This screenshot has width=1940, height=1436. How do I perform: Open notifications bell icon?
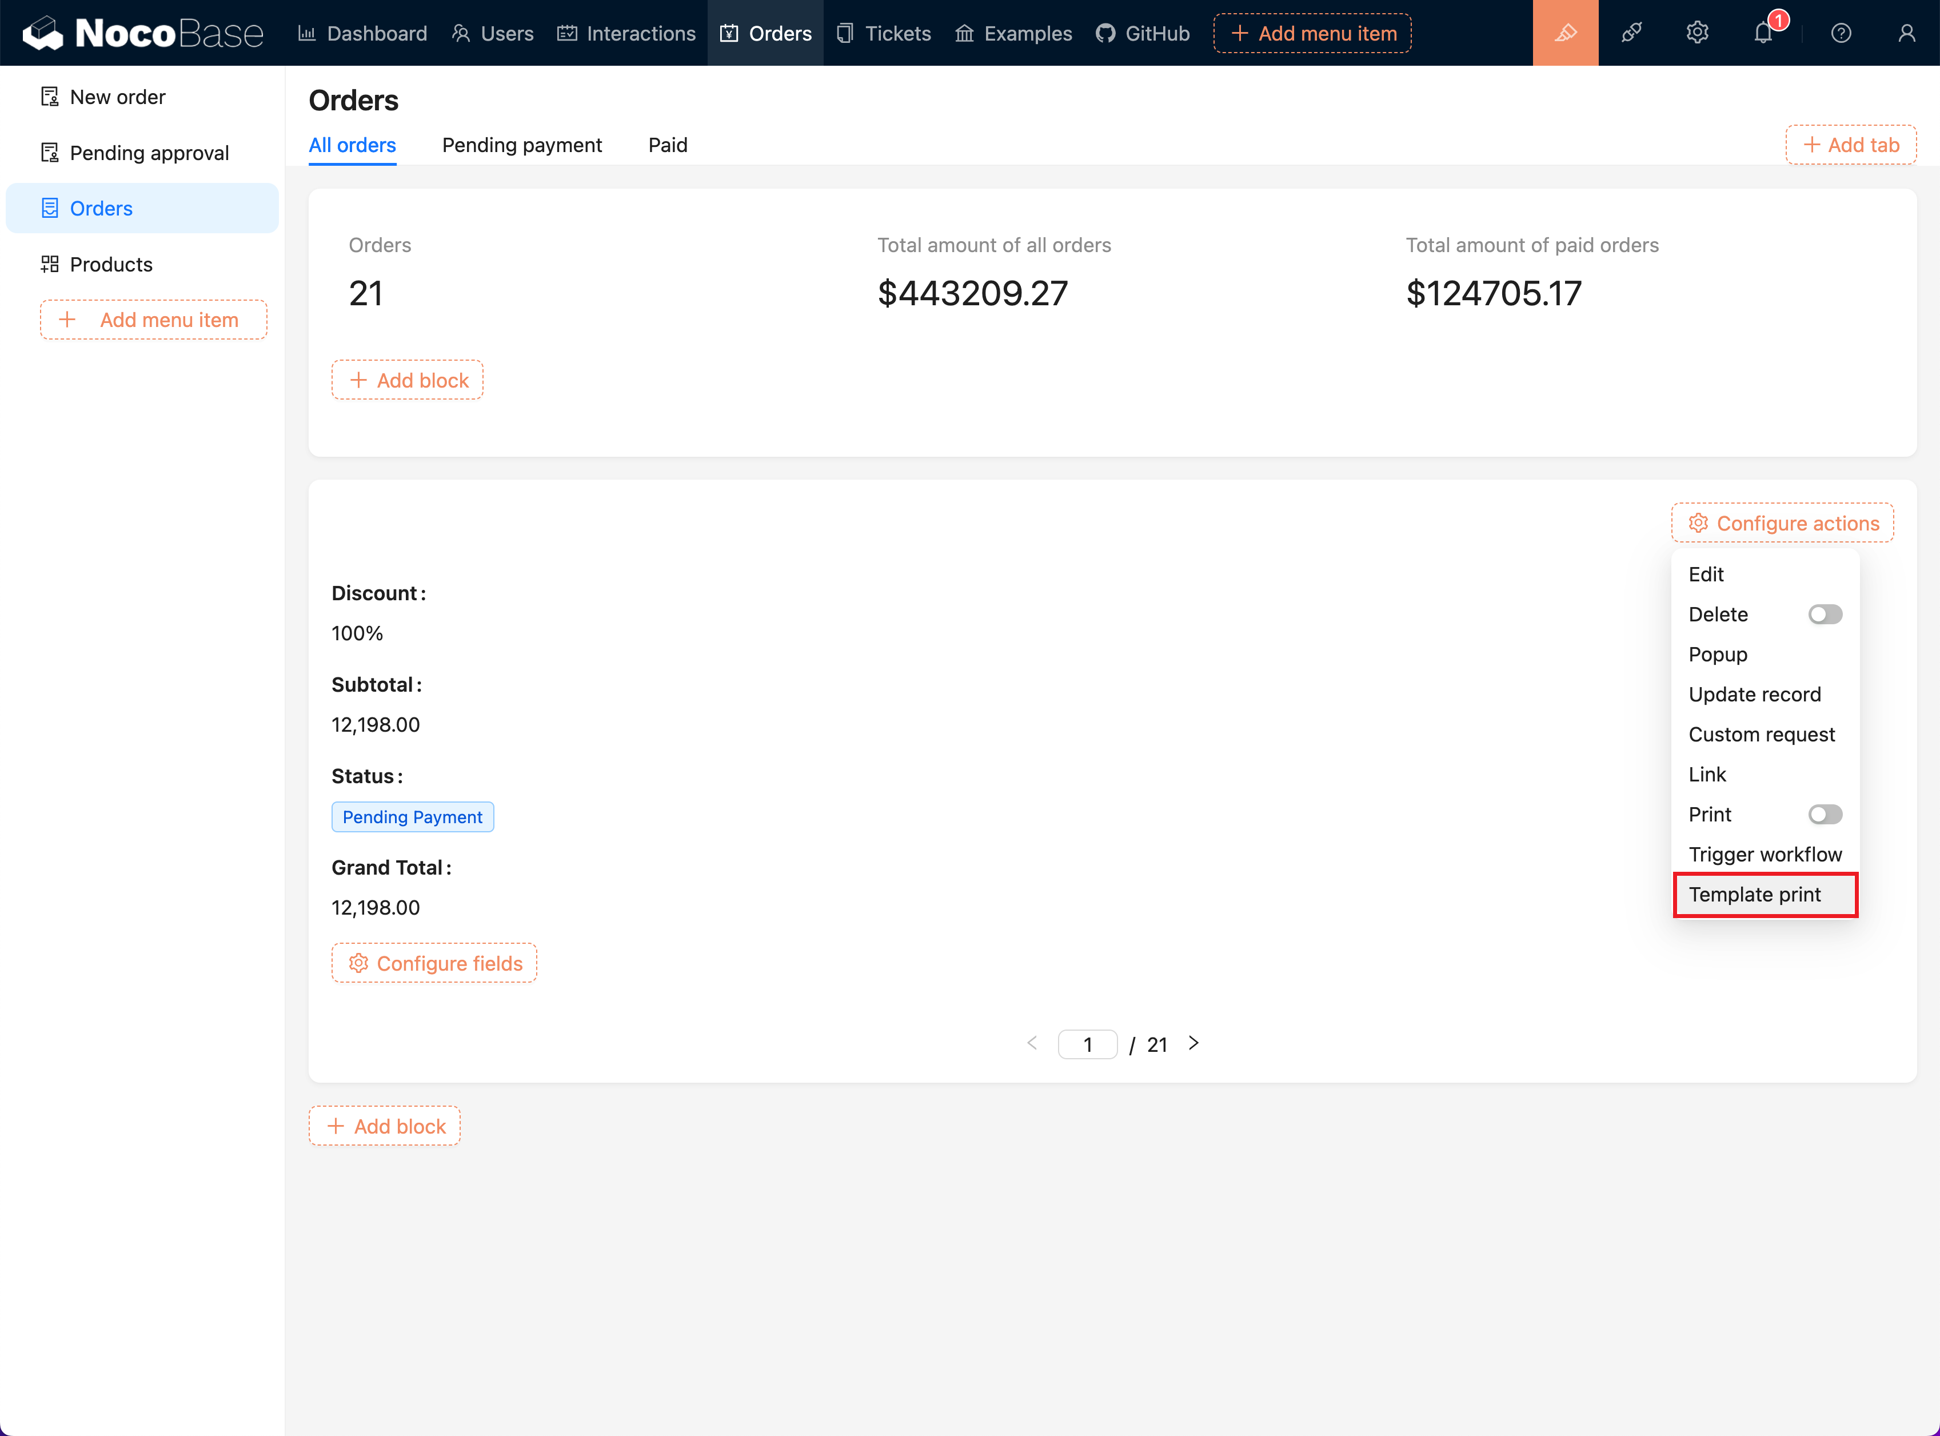click(x=1763, y=33)
